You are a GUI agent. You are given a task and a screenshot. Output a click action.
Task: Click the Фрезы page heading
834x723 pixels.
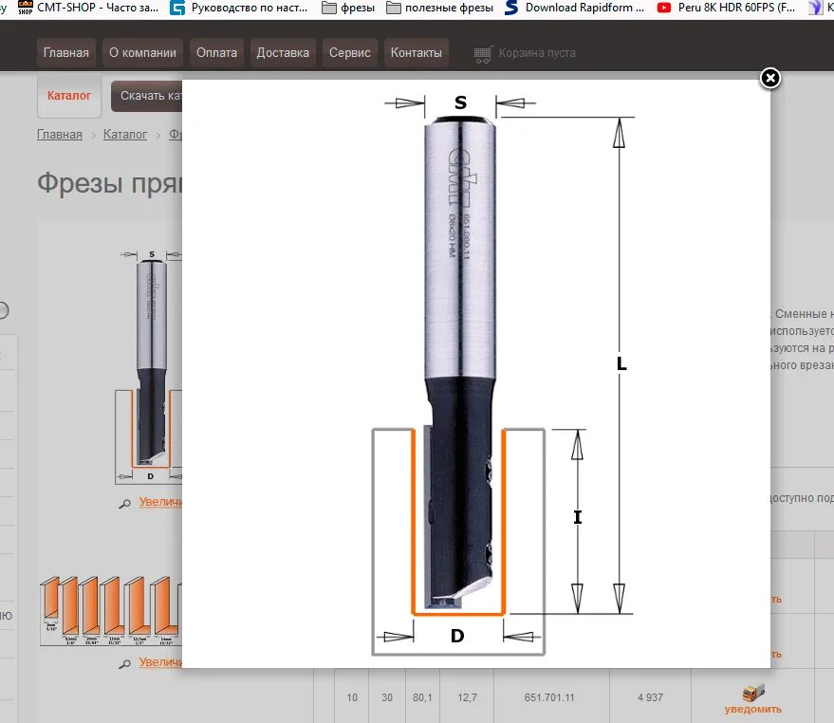coord(109,183)
